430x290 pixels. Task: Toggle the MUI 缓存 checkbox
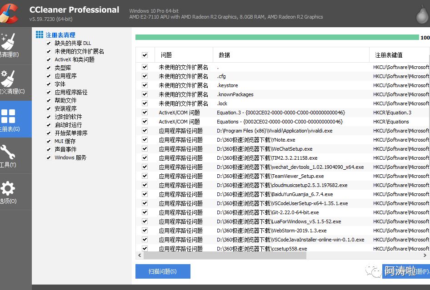click(49, 141)
